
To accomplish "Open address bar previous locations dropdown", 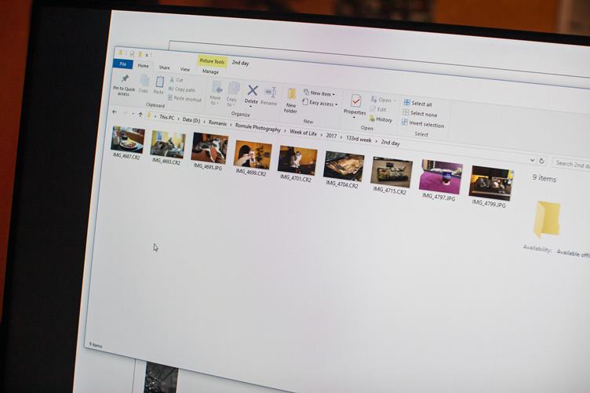I will [532, 160].
